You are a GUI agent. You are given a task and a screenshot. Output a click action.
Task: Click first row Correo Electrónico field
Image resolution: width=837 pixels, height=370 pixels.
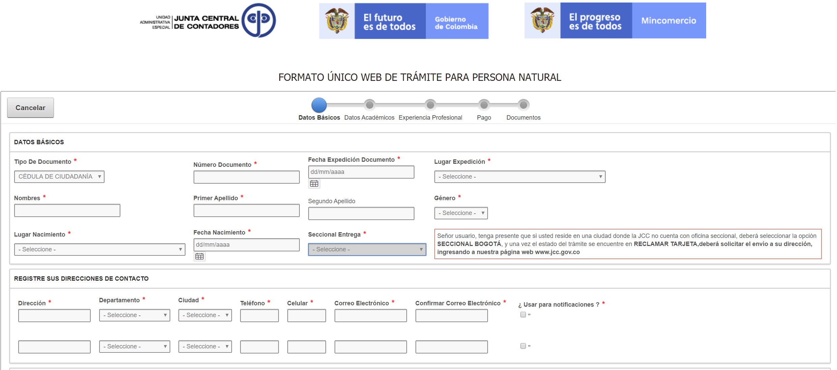[371, 315]
